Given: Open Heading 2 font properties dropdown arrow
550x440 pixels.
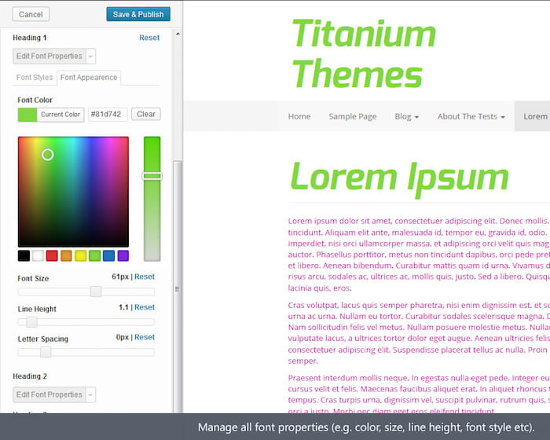Looking at the screenshot, I should 90,394.
